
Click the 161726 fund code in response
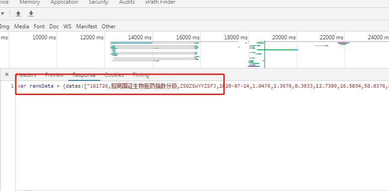[98, 86]
